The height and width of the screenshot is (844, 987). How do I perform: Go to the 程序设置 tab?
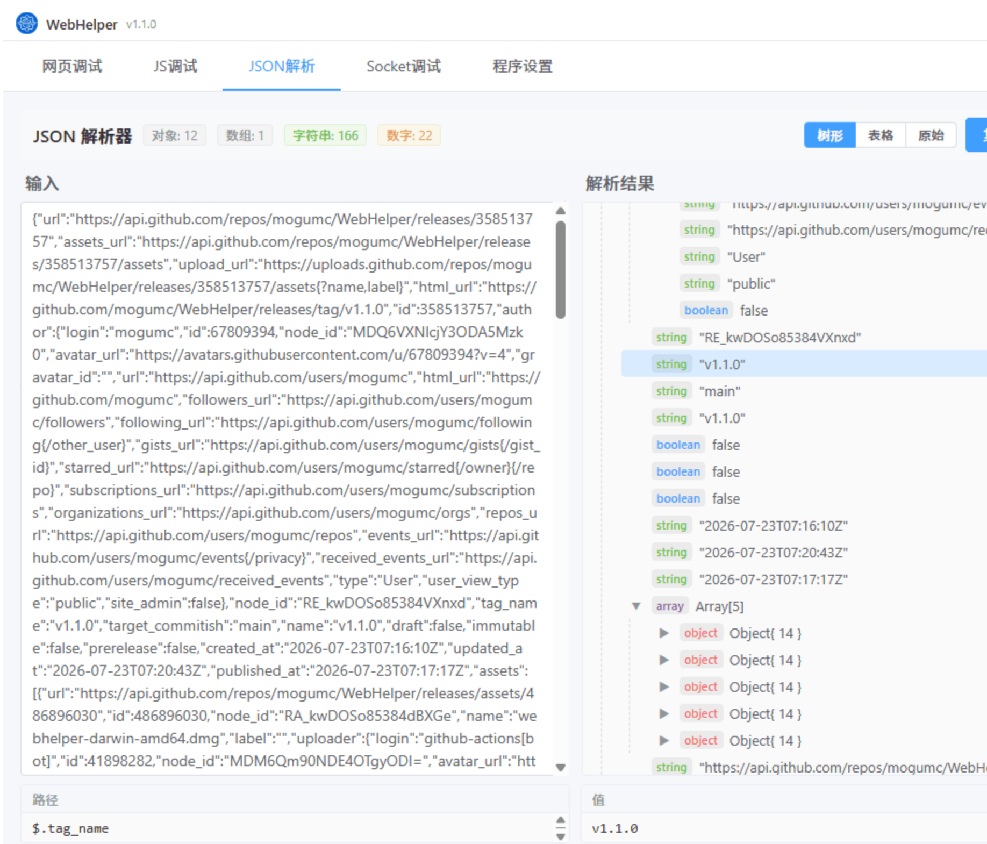click(x=522, y=66)
